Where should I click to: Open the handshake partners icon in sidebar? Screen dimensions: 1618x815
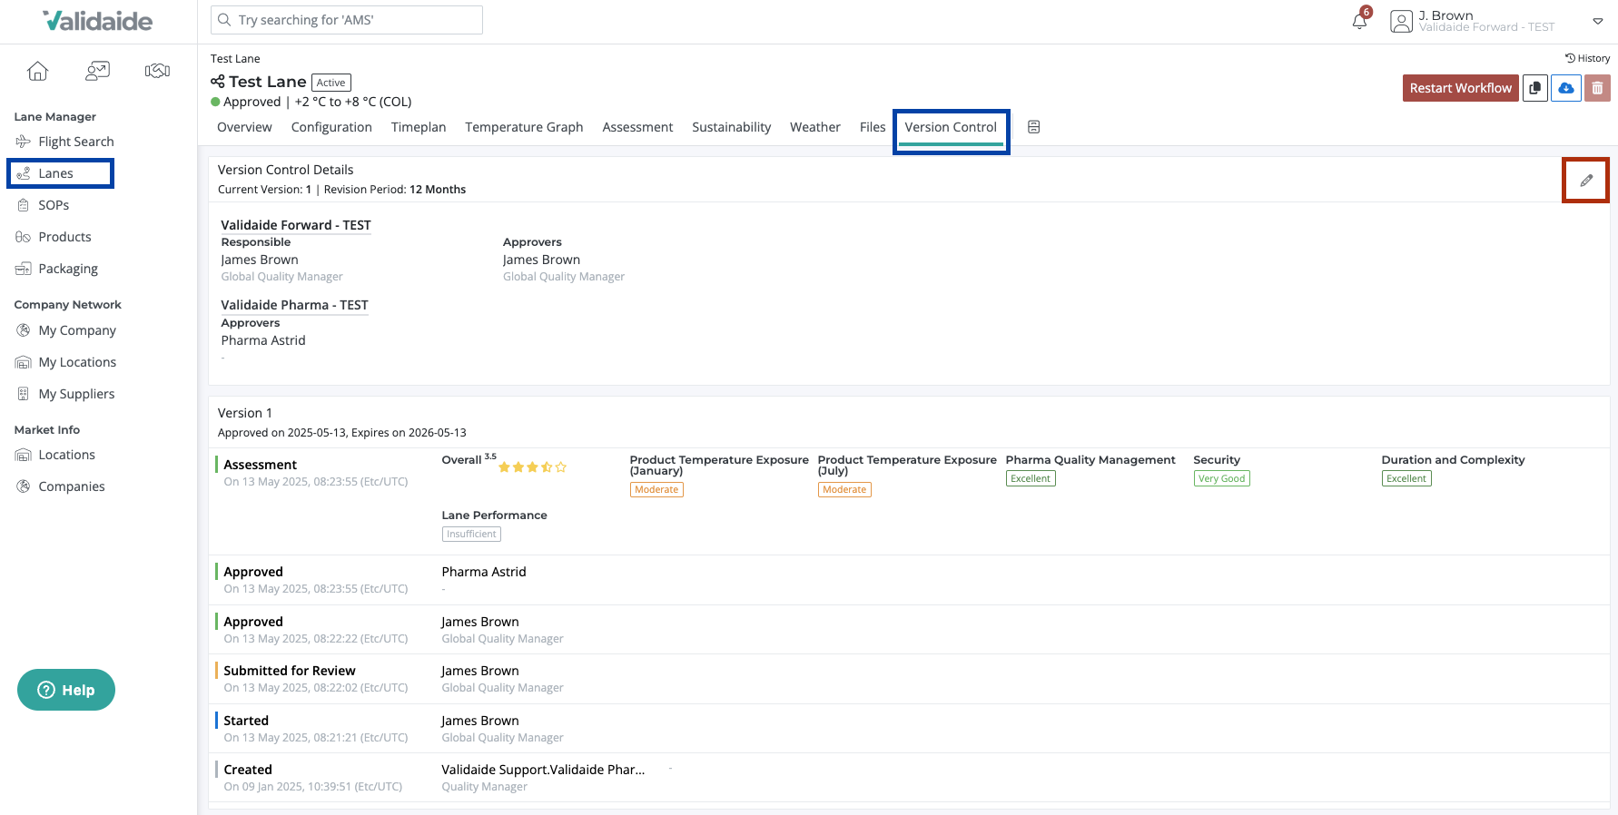pyautogui.click(x=157, y=71)
